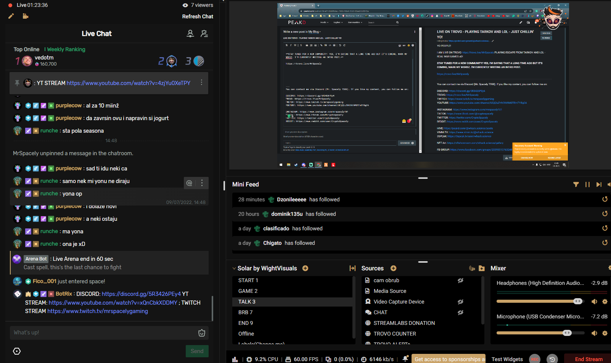The image size is (611, 363).
Task: Click the audio icon in Sources header
Action: pos(472,268)
